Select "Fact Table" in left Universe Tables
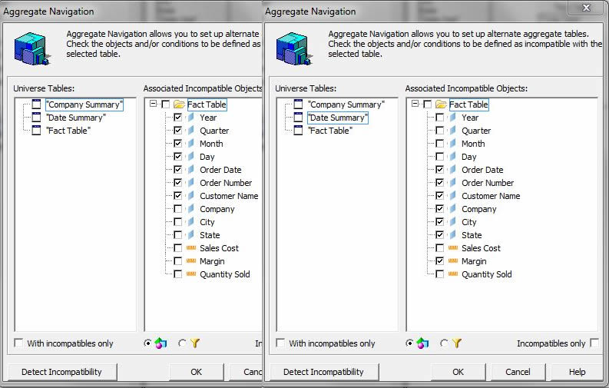This screenshot has height=388, width=609. point(68,131)
